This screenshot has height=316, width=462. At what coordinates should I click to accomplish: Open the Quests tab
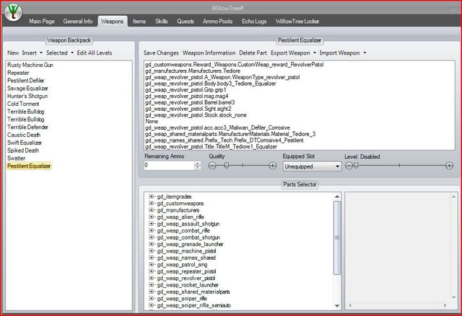186,21
